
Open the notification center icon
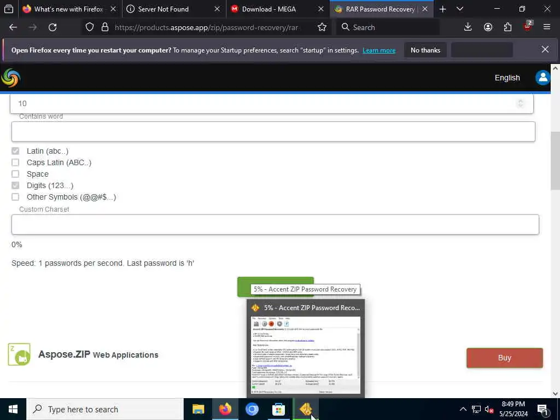(x=542, y=409)
